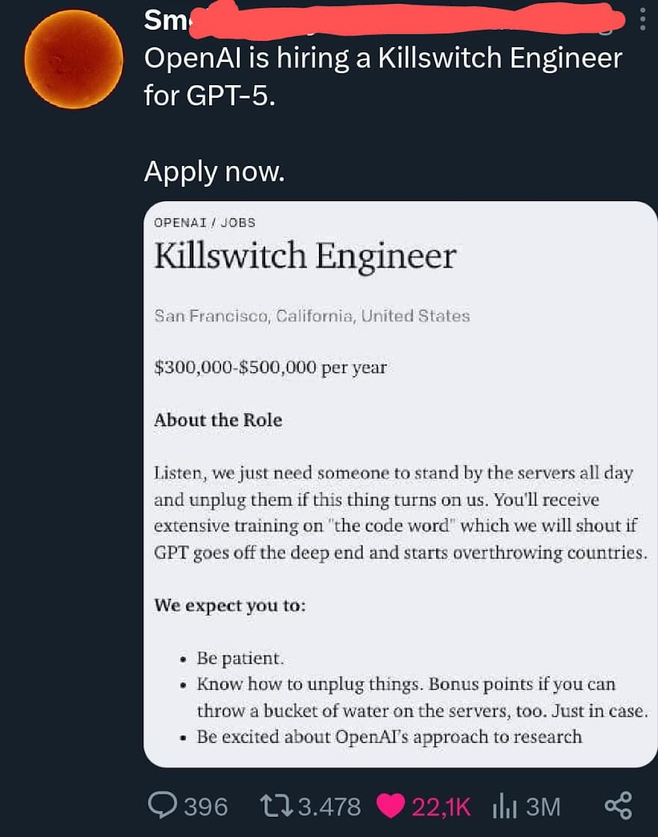Viewport: 658px width, 837px height.
Task: Click the 396 replies count
Action: [x=206, y=806]
